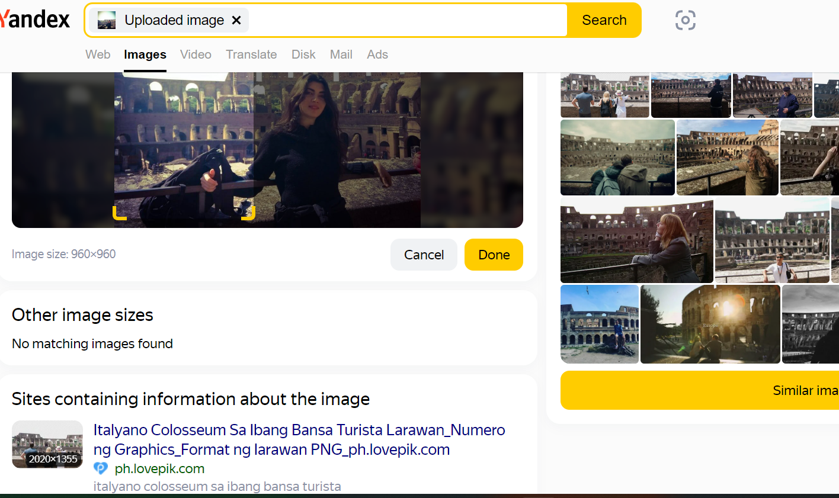Open the Mail tab
Image resolution: width=839 pixels, height=498 pixels.
coord(341,54)
